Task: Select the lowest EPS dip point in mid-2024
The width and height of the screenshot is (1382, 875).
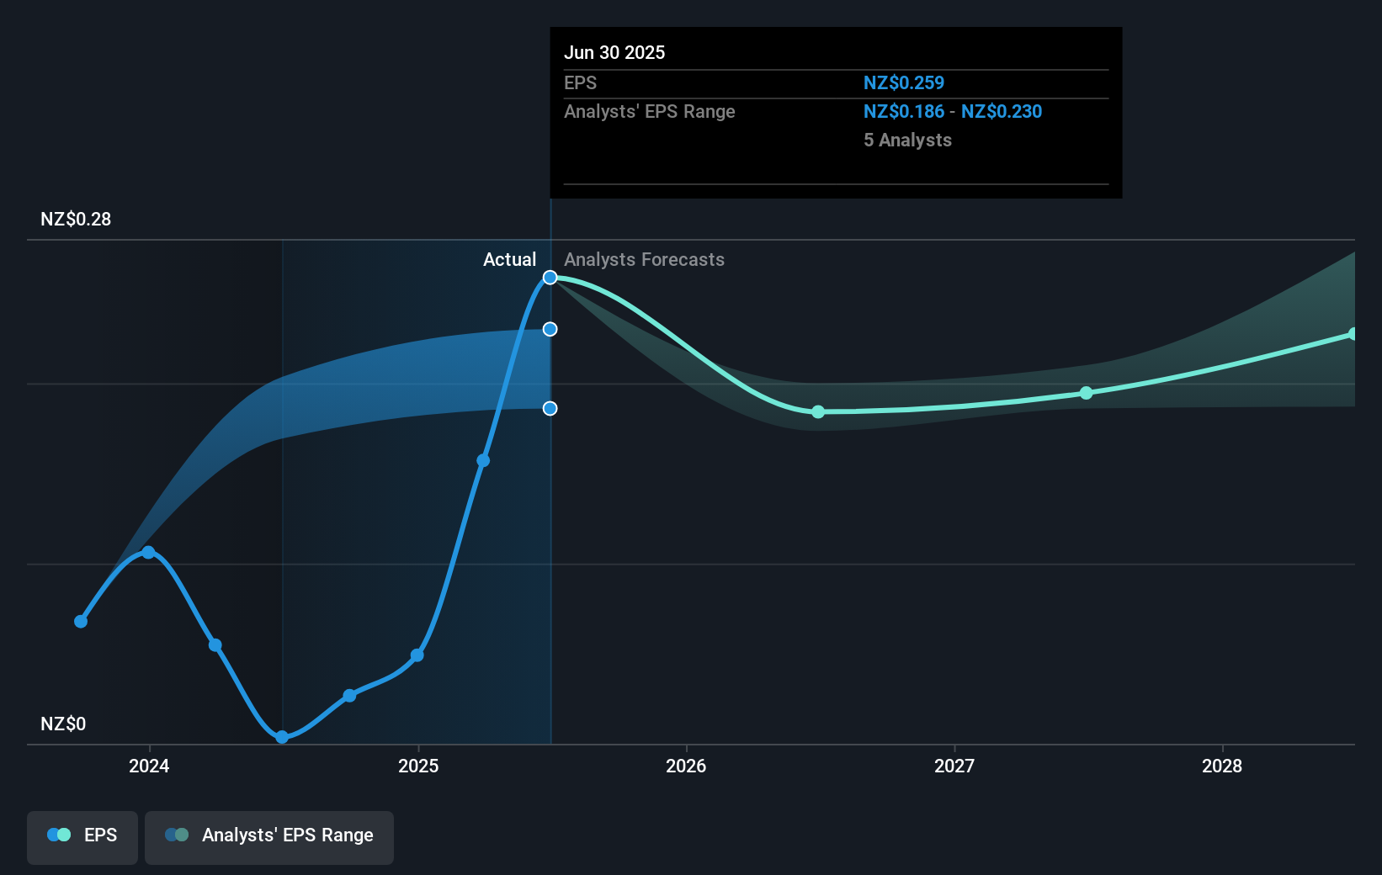Action: tap(283, 737)
